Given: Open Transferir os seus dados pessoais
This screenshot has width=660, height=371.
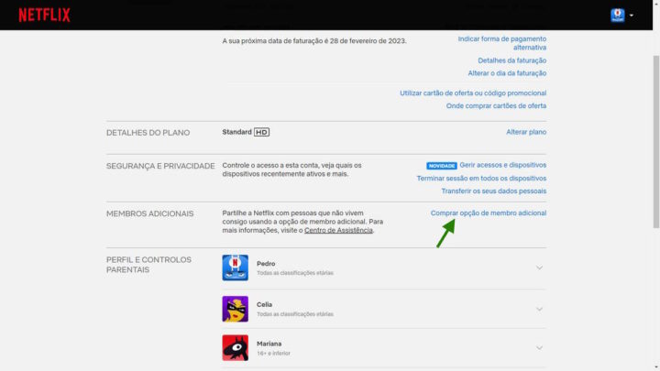Looking at the screenshot, I should (x=494, y=191).
